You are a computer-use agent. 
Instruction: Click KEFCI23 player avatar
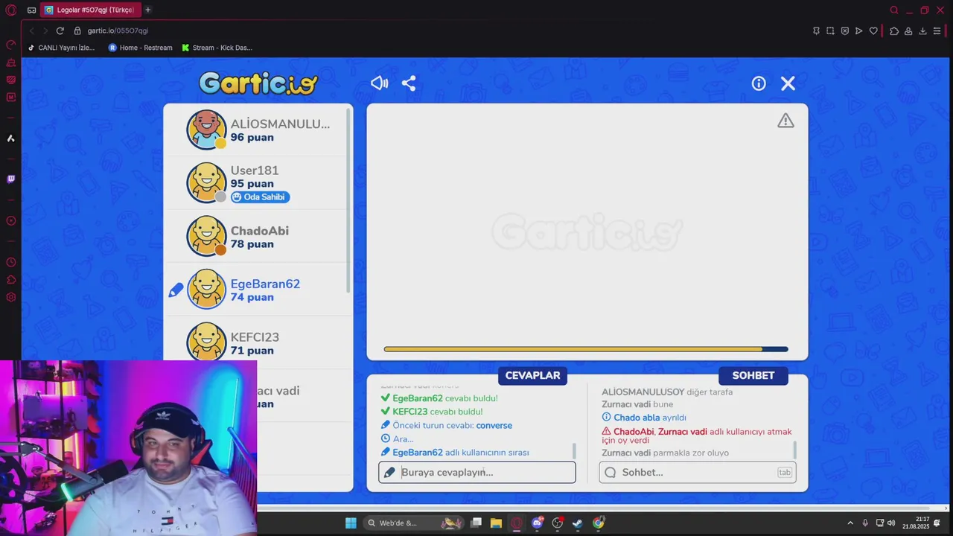(206, 342)
